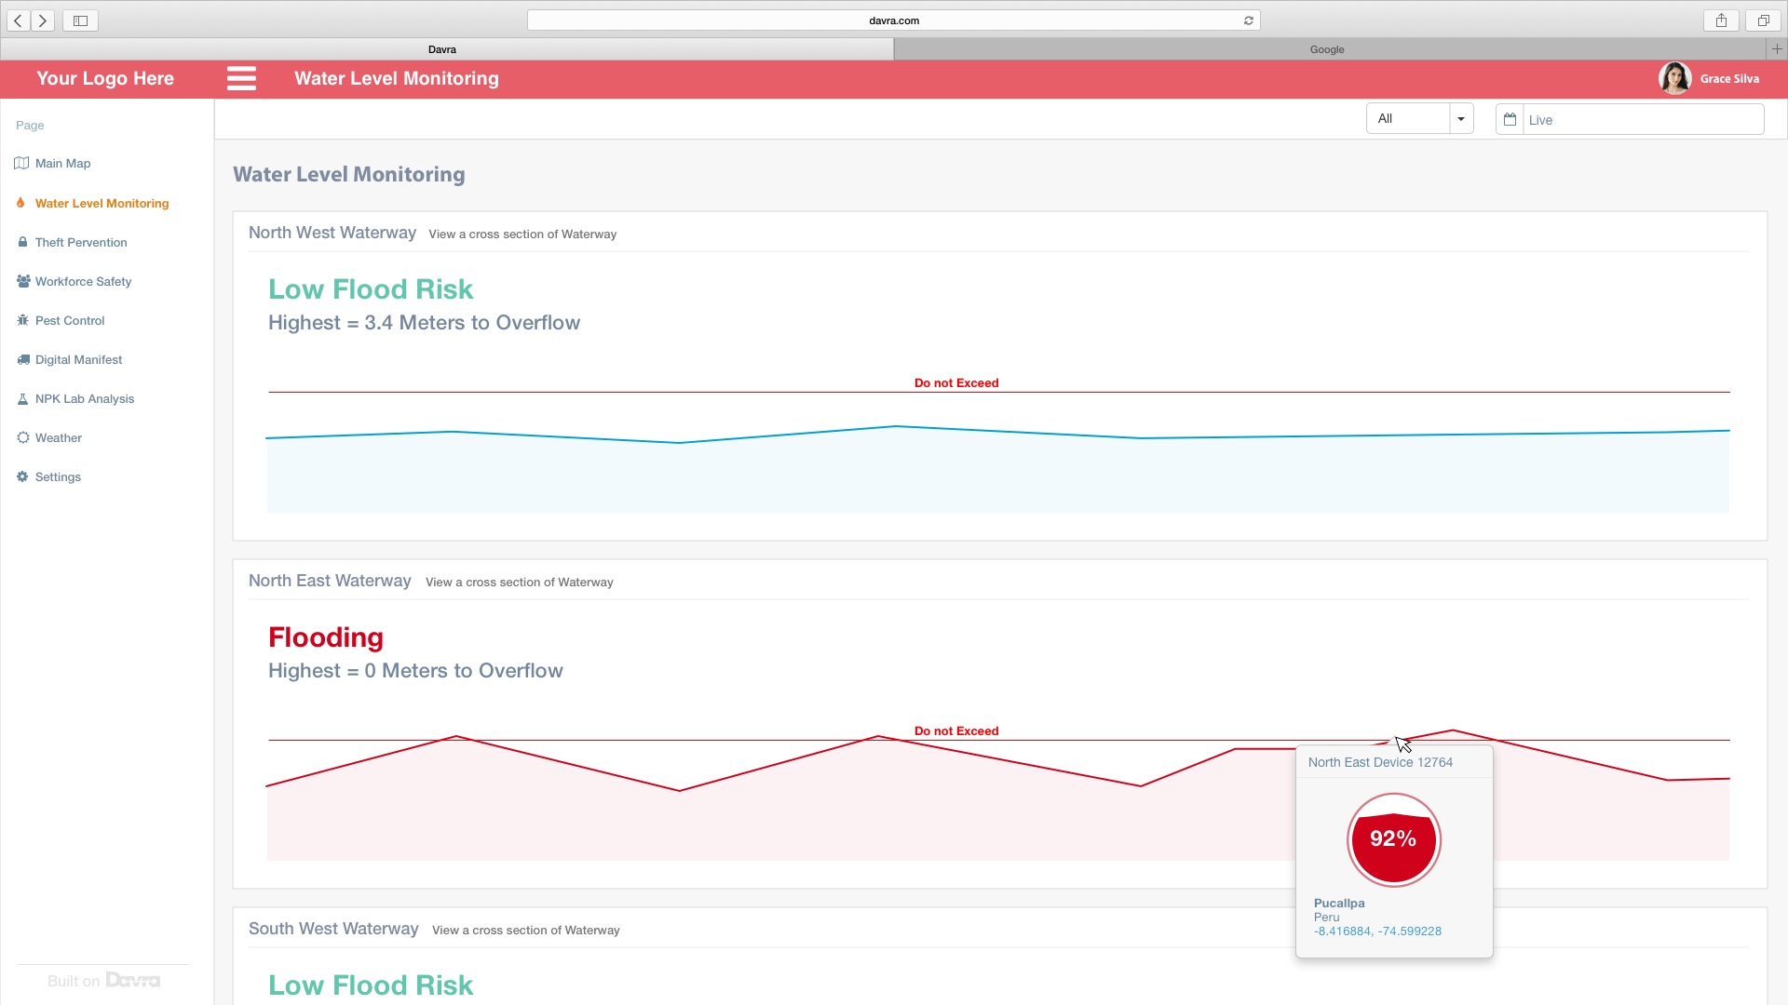Switch to the Google browser tab
Image resolution: width=1788 pixels, height=1005 pixels.
tap(1327, 49)
